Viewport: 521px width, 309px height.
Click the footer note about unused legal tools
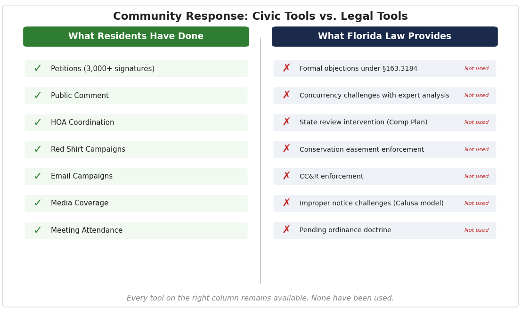click(260, 298)
